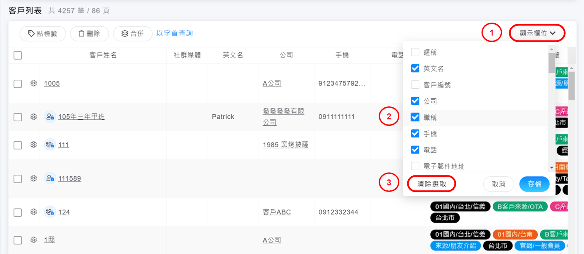
Task: Uncheck the 職稱 column checkbox
Action: point(415,117)
